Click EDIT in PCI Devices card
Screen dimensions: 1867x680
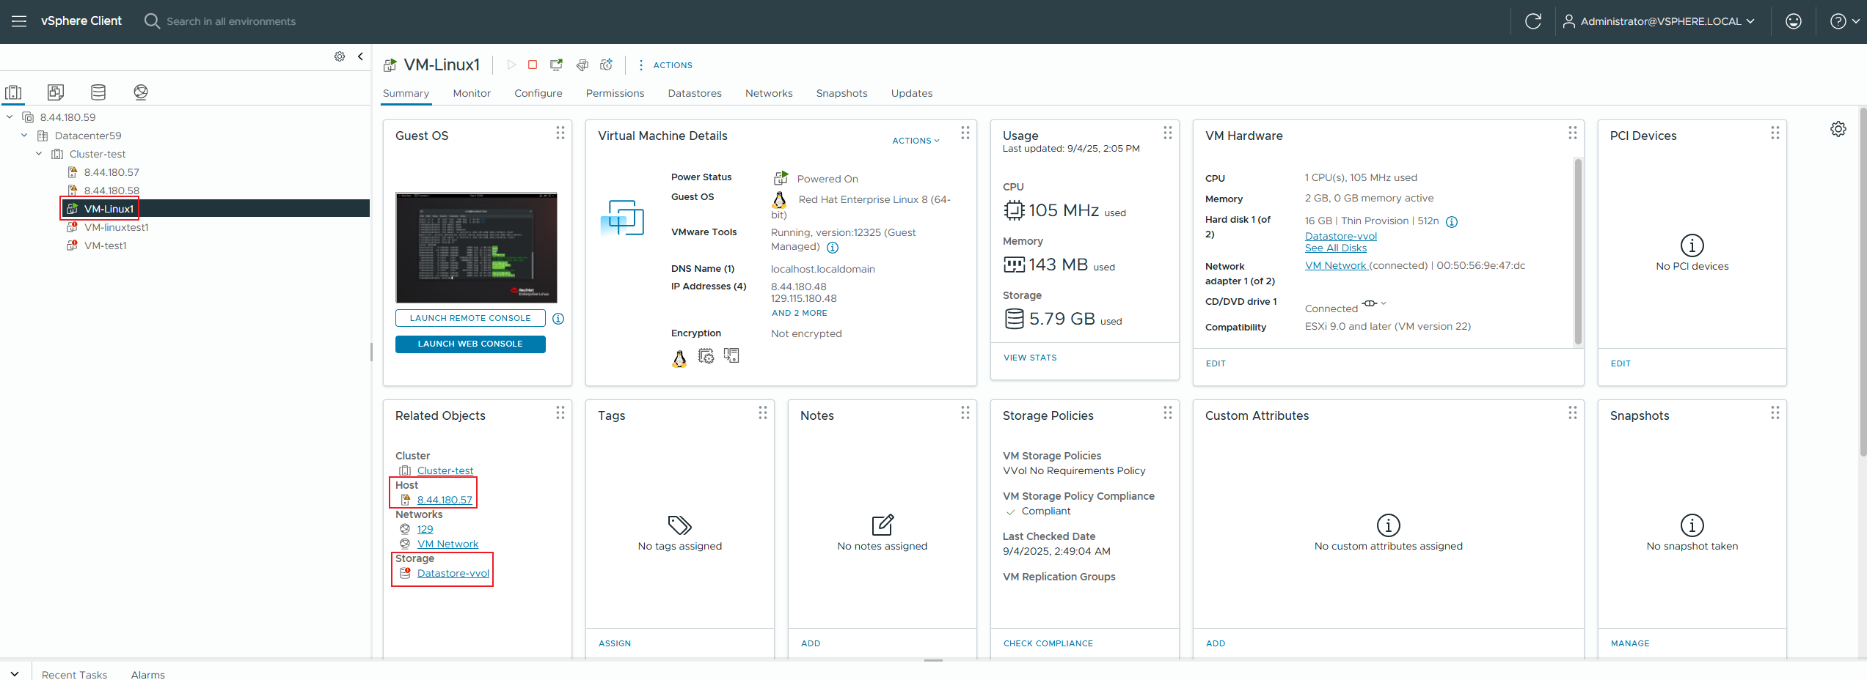click(1621, 363)
